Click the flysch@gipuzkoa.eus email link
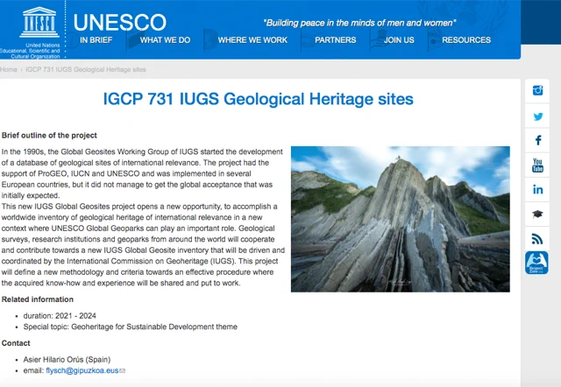This screenshot has width=561, height=387. point(82,370)
